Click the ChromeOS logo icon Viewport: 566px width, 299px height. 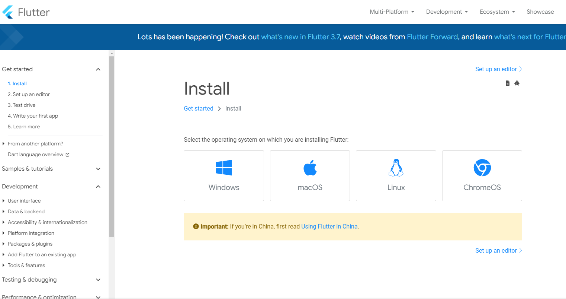point(482,168)
